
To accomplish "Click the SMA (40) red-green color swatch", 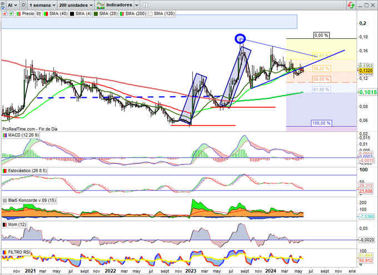I will [46, 14].
